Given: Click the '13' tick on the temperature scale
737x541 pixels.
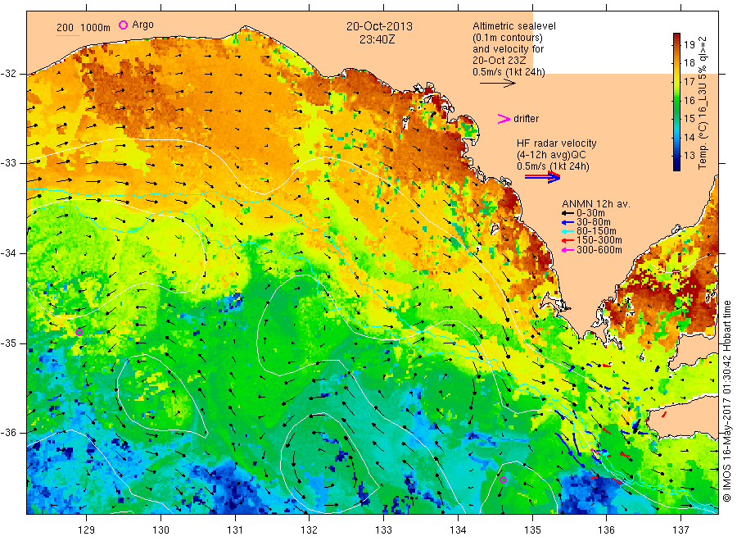Looking at the screenshot, I should click(x=689, y=156).
